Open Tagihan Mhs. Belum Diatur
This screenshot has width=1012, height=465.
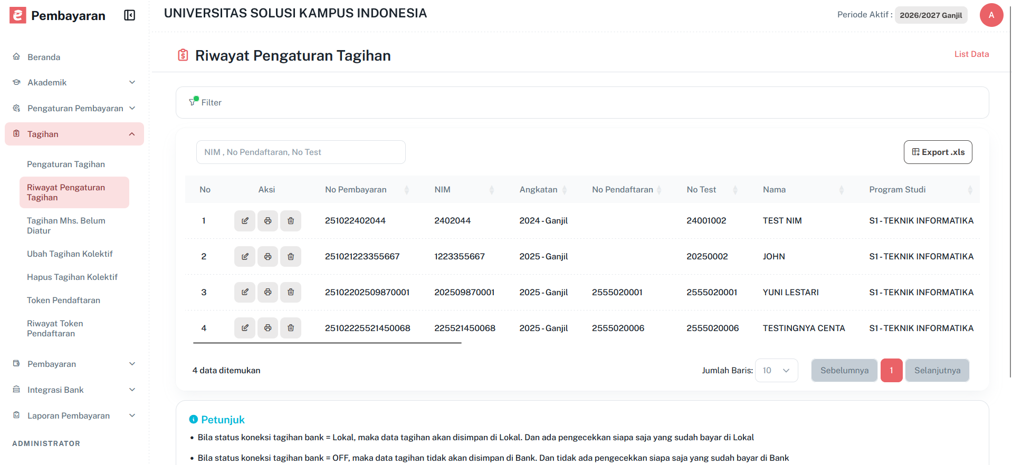point(66,226)
